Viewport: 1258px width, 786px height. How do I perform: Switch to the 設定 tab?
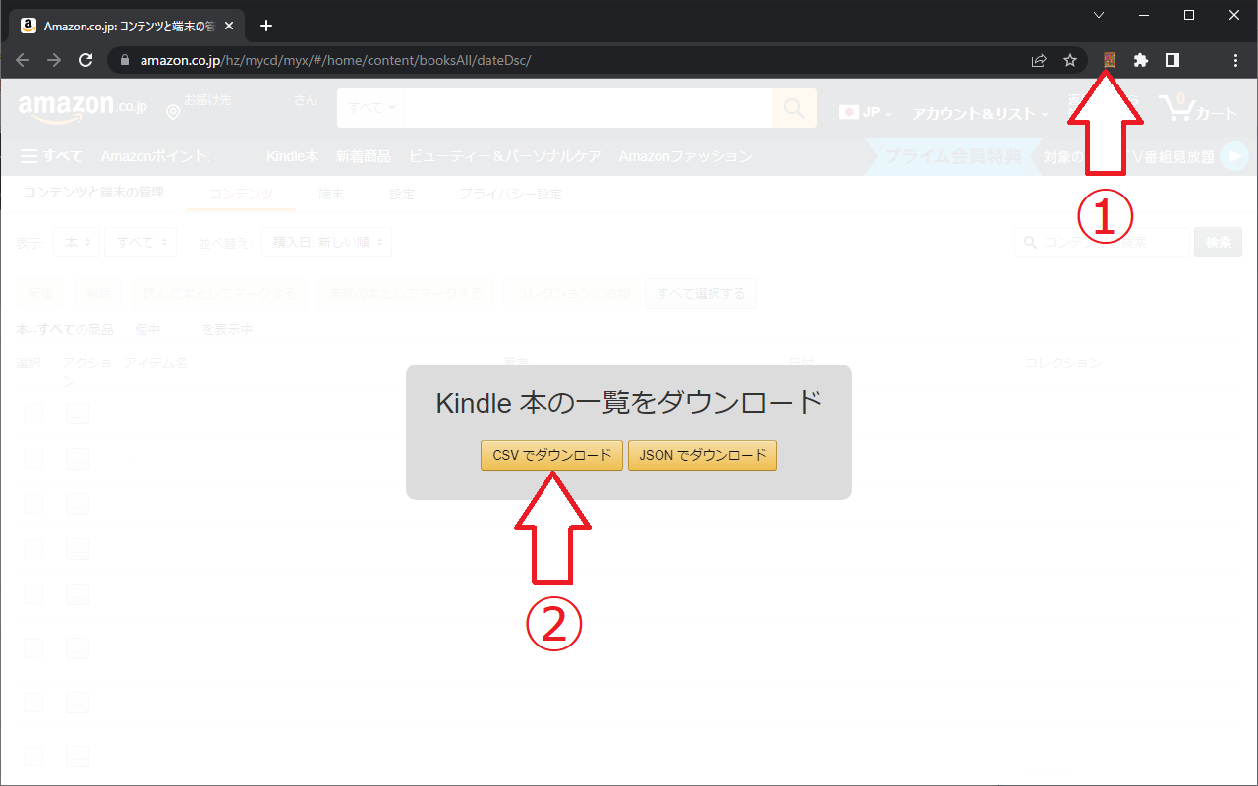[x=402, y=194]
